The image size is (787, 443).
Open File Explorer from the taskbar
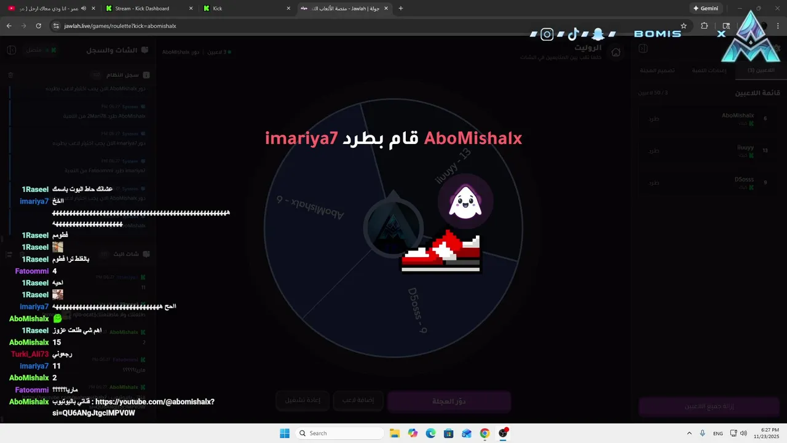click(394, 433)
